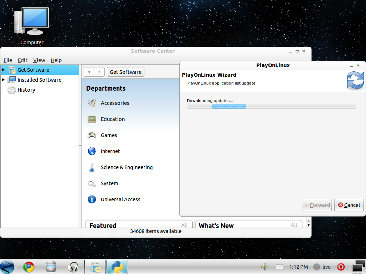Select the Games department label

[109, 135]
